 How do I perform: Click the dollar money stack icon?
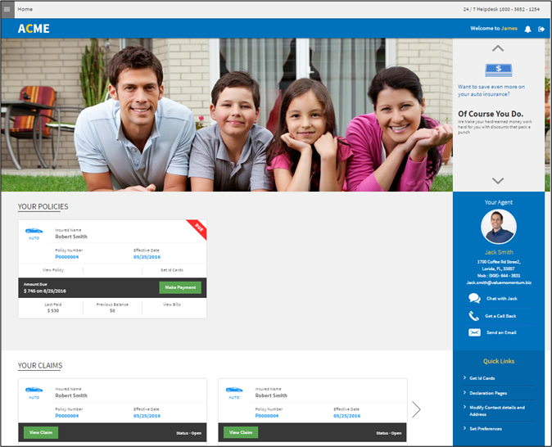coord(499,70)
